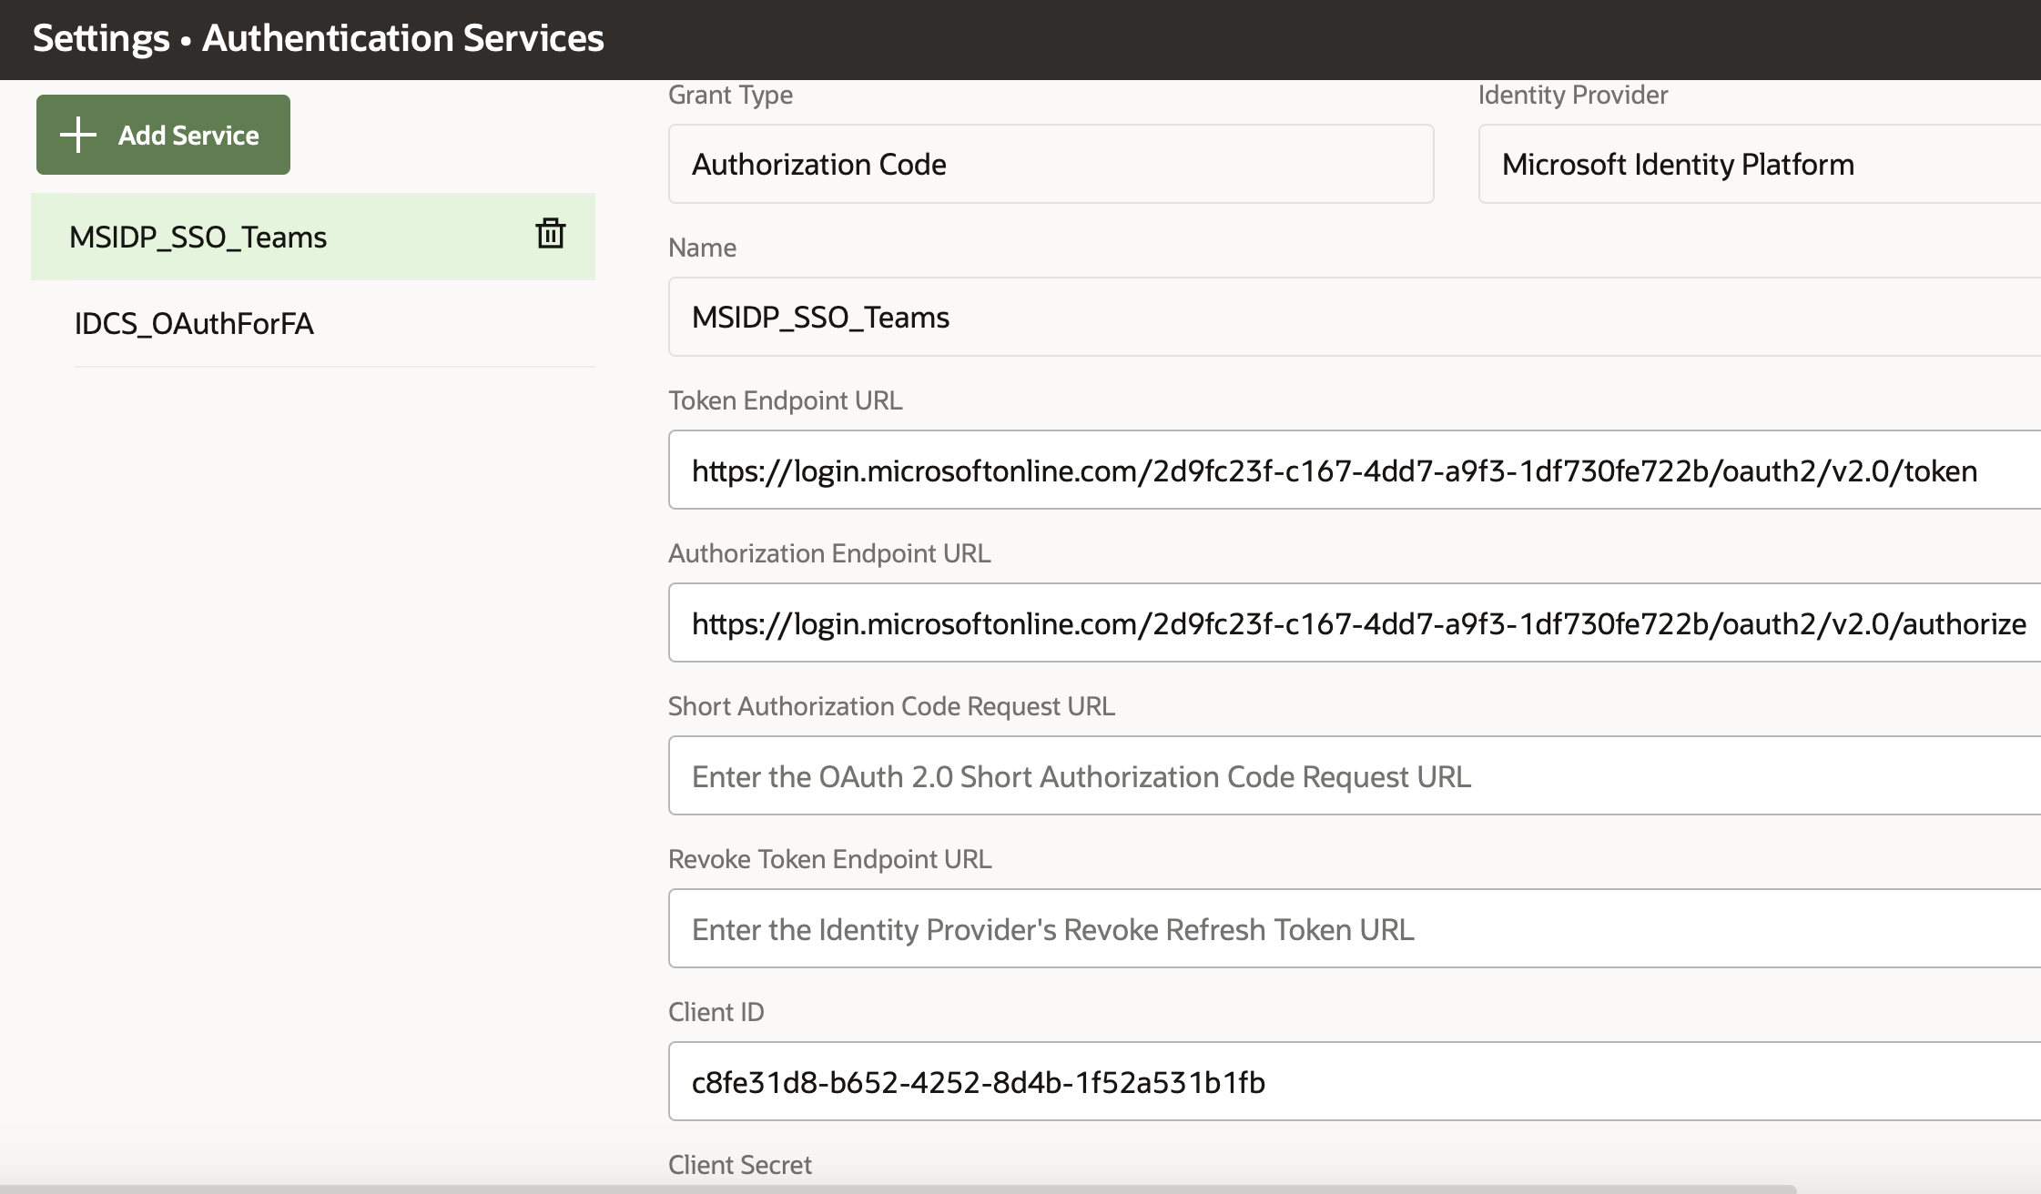Click the Client Secret label
The height and width of the screenshot is (1194, 2041).
(x=739, y=1165)
